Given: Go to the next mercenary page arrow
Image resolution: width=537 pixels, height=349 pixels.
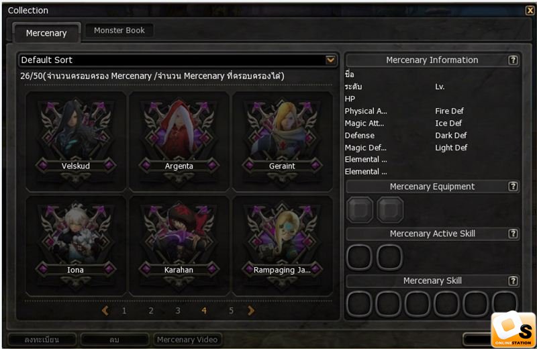Looking at the screenshot, I should (x=251, y=311).
